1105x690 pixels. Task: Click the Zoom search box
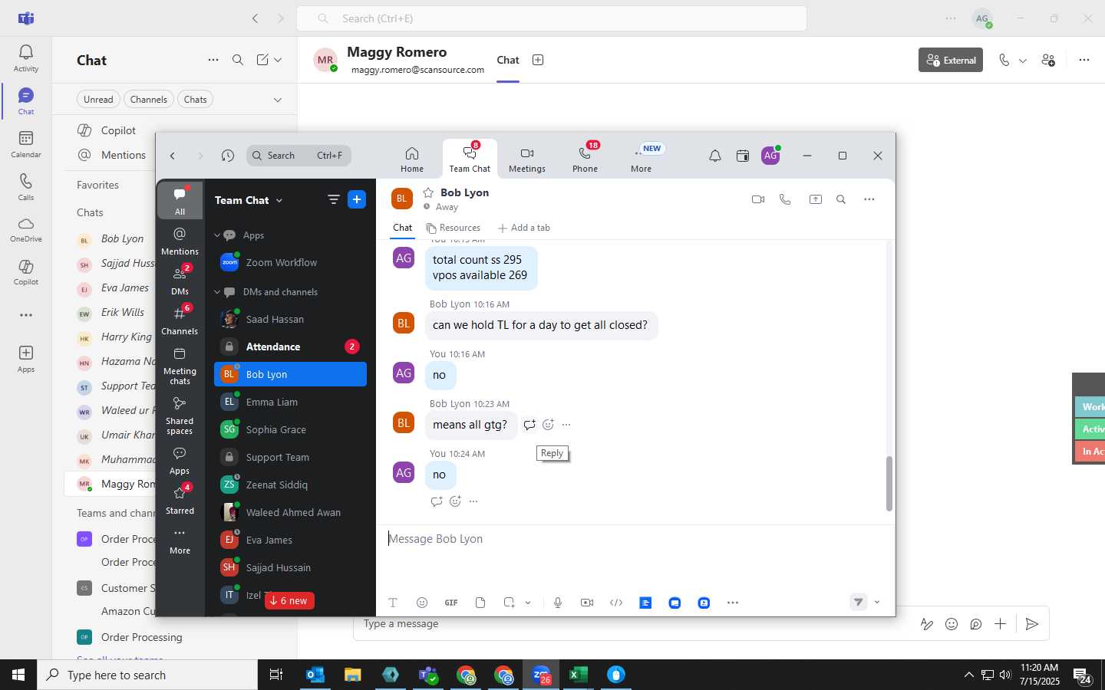299,156
